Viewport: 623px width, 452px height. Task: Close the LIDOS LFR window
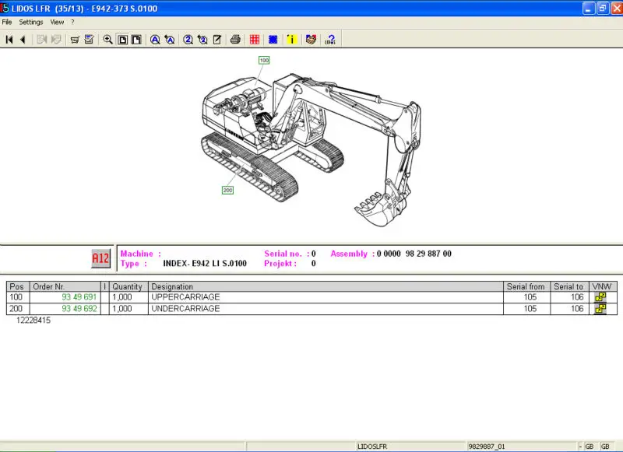tap(617, 8)
